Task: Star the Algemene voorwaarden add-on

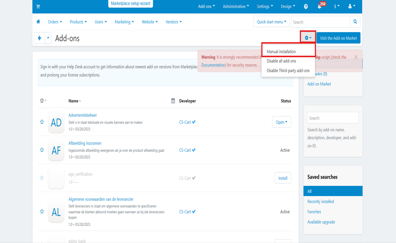Action: (42, 211)
